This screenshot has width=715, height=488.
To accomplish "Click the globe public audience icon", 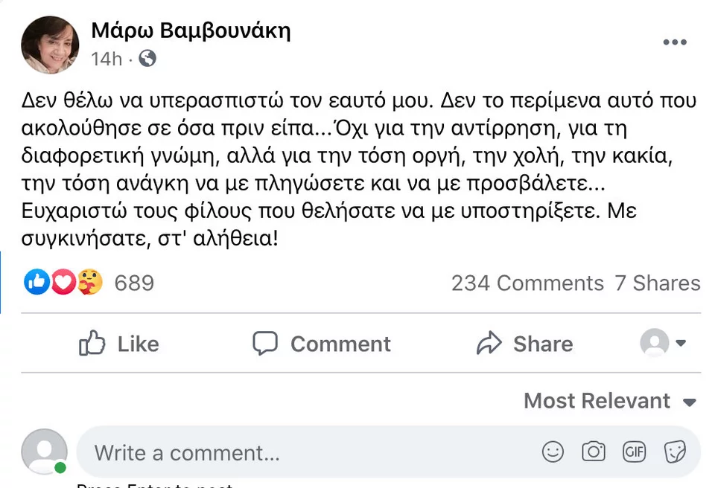I will click(x=147, y=58).
